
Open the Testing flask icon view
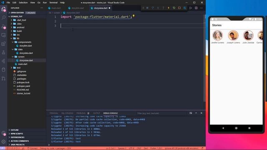[x=4, y=52]
